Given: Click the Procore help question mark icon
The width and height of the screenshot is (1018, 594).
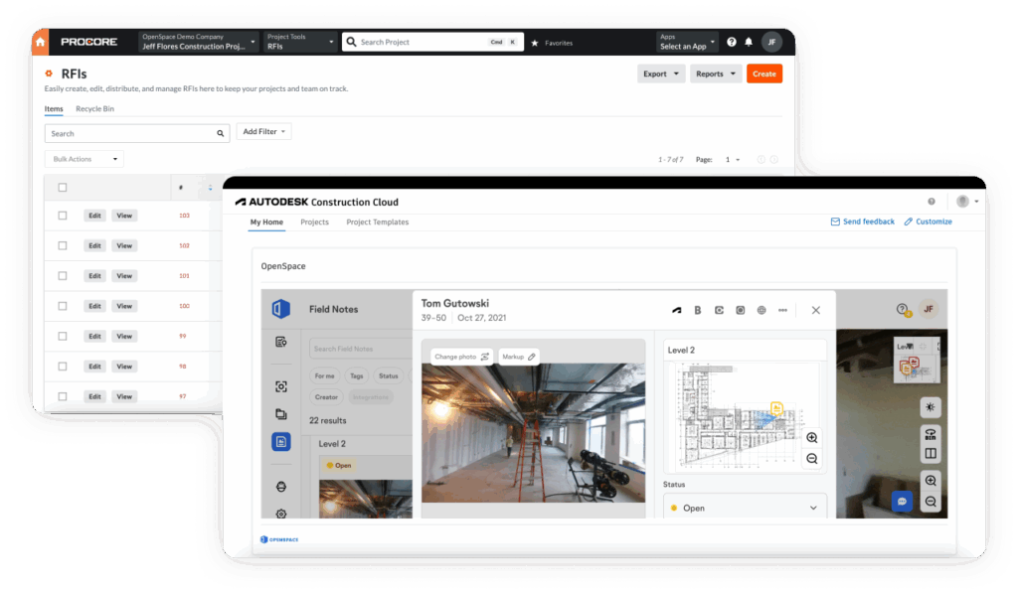Looking at the screenshot, I should click(x=732, y=43).
